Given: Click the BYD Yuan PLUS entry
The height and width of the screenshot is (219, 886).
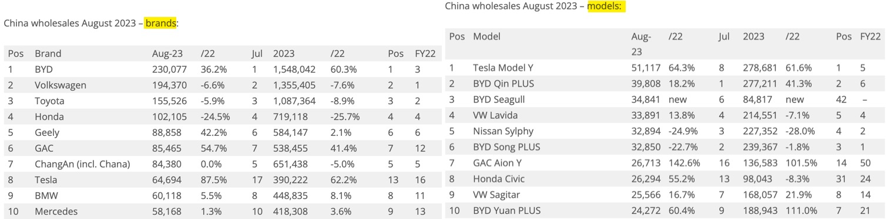Looking at the screenshot, I should [x=506, y=210].
